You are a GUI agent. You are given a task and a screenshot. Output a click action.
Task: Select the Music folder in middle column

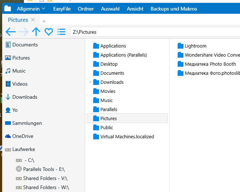103,100
